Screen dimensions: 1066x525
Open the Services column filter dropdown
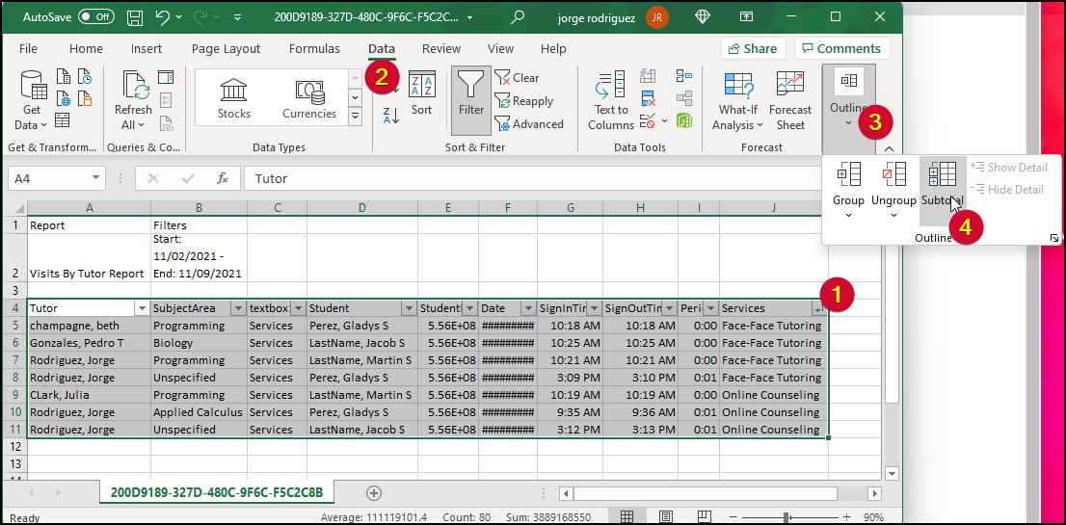point(817,308)
